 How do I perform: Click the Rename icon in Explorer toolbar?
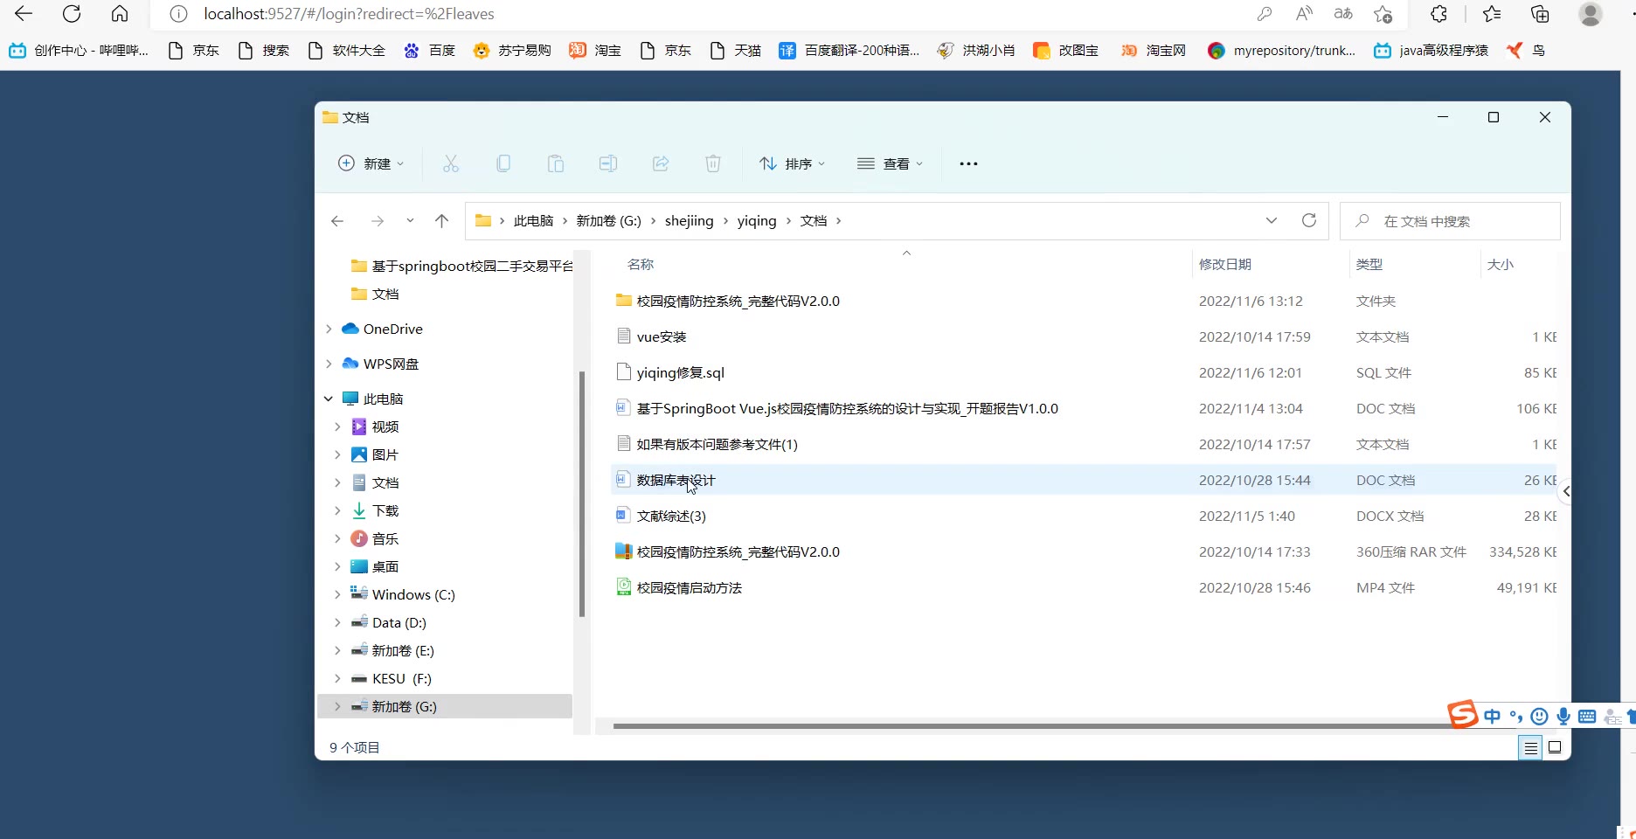tap(608, 163)
